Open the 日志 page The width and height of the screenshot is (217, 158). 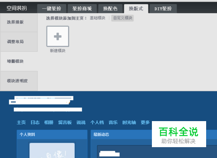pos(35,122)
